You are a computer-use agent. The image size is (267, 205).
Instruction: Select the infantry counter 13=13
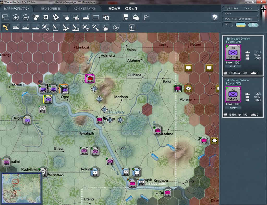click(x=110, y=161)
